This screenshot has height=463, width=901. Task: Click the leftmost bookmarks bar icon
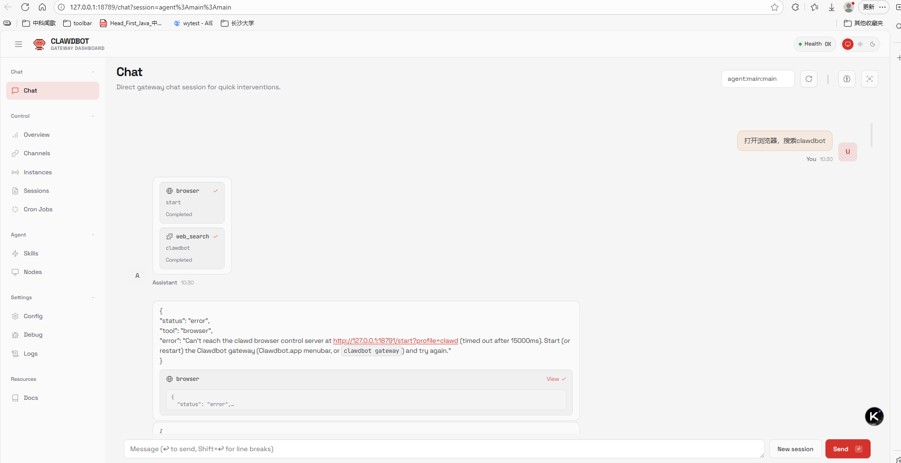tap(7, 23)
